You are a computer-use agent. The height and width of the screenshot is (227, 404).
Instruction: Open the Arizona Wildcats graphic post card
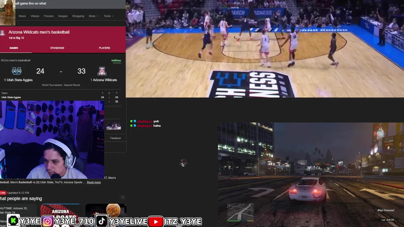[60, 213]
